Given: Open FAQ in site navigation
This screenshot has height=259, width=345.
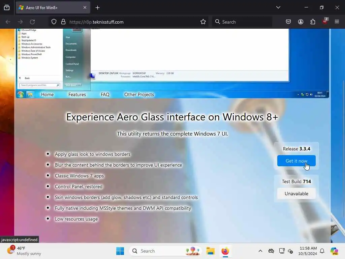Looking at the screenshot, I should 105,94.
